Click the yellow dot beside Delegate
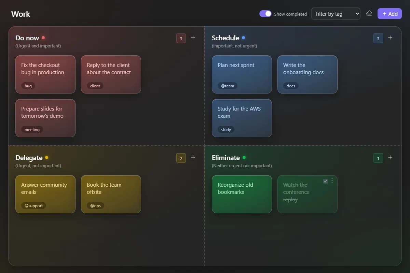 pyautogui.click(x=46, y=157)
